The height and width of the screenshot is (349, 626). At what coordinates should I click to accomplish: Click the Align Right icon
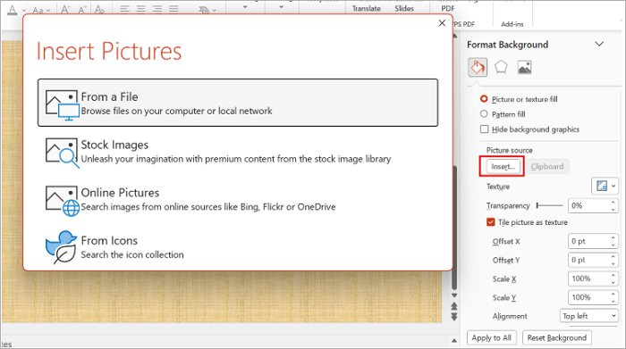pos(157,9)
